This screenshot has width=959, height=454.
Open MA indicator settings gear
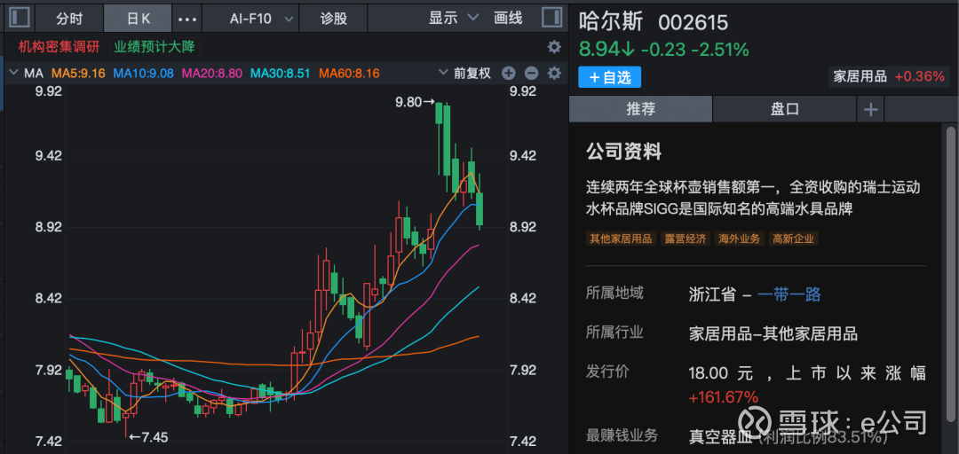coord(554,74)
